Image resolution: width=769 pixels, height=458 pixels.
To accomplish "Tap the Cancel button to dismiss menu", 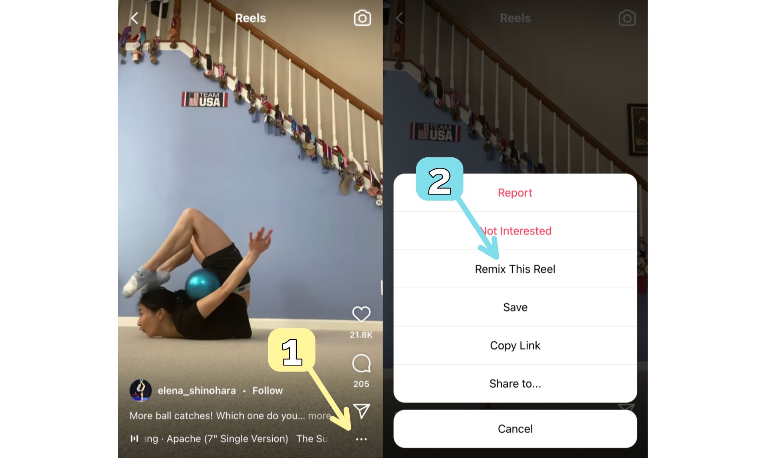I will [514, 428].
